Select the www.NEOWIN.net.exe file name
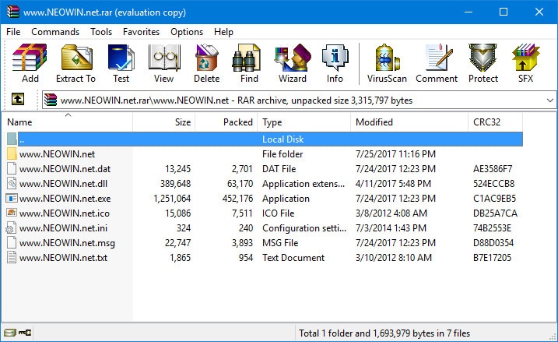Image resolution: width=558 pixels, height=342 pixels. pyautogui.click(x=65, y=199)
